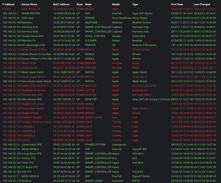Select the Toilet FP2 device name
This screenshot has height=183, width=221.
28,163
